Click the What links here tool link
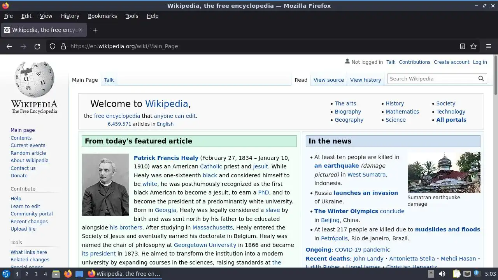Image resolution: width=498 pixels, height=280 pixels. [29, 252]
